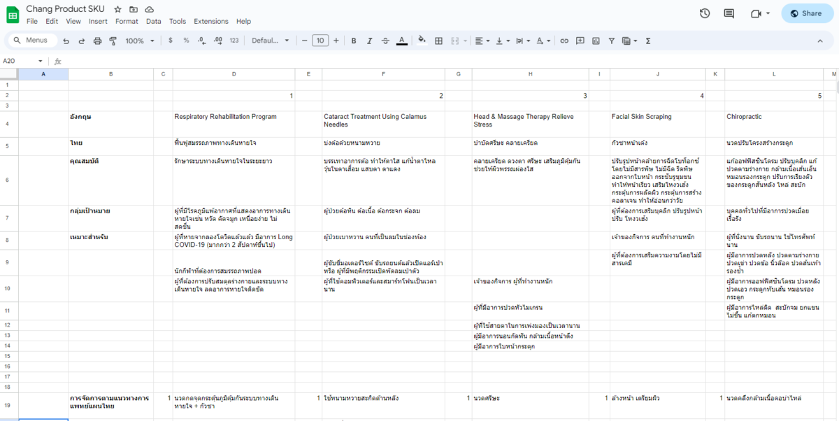Insert a link using the toolbar icon
The height and width of the screenshot is (421, 839).
coord(564,41)
